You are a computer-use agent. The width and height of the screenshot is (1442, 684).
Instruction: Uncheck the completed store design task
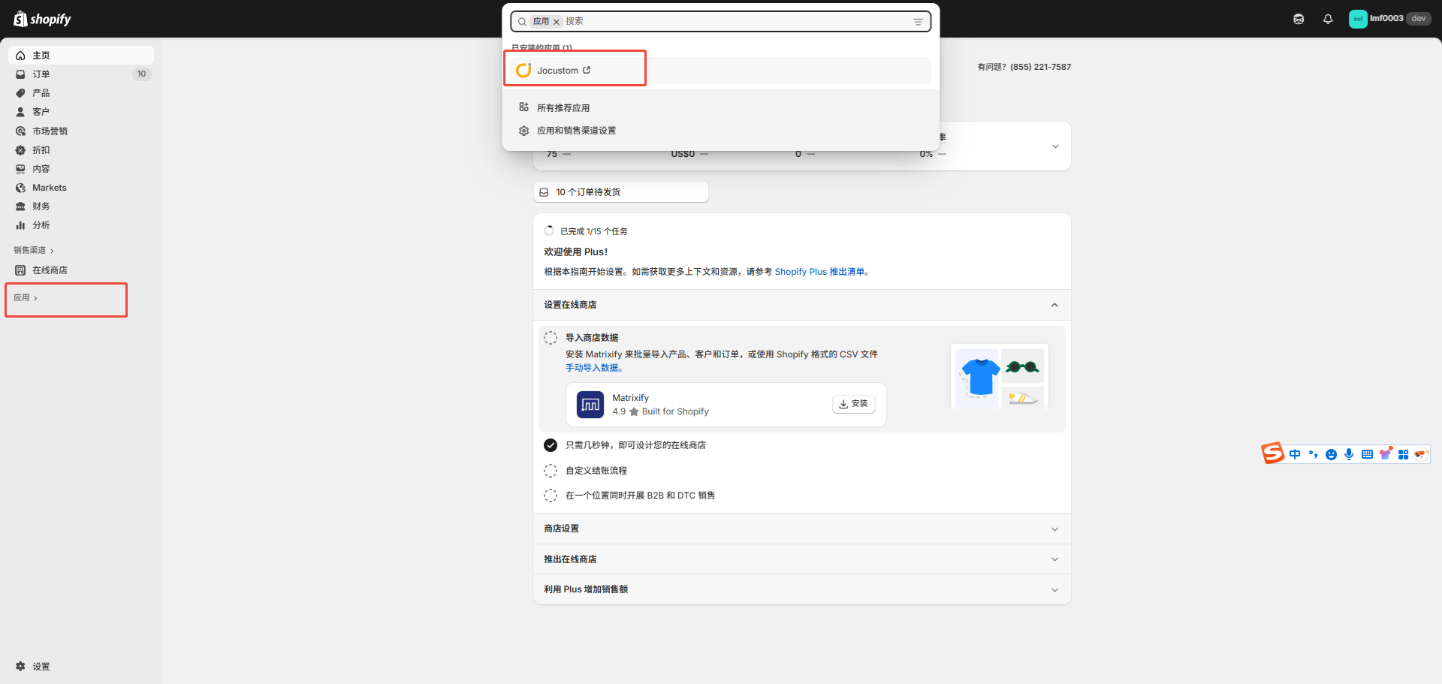click(x=551, y=445)
